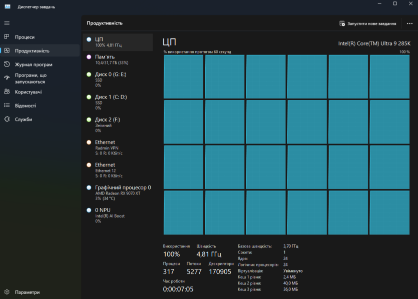
Task: Click the large ЦП heading above the graph
Action: (x=169, y=42)
